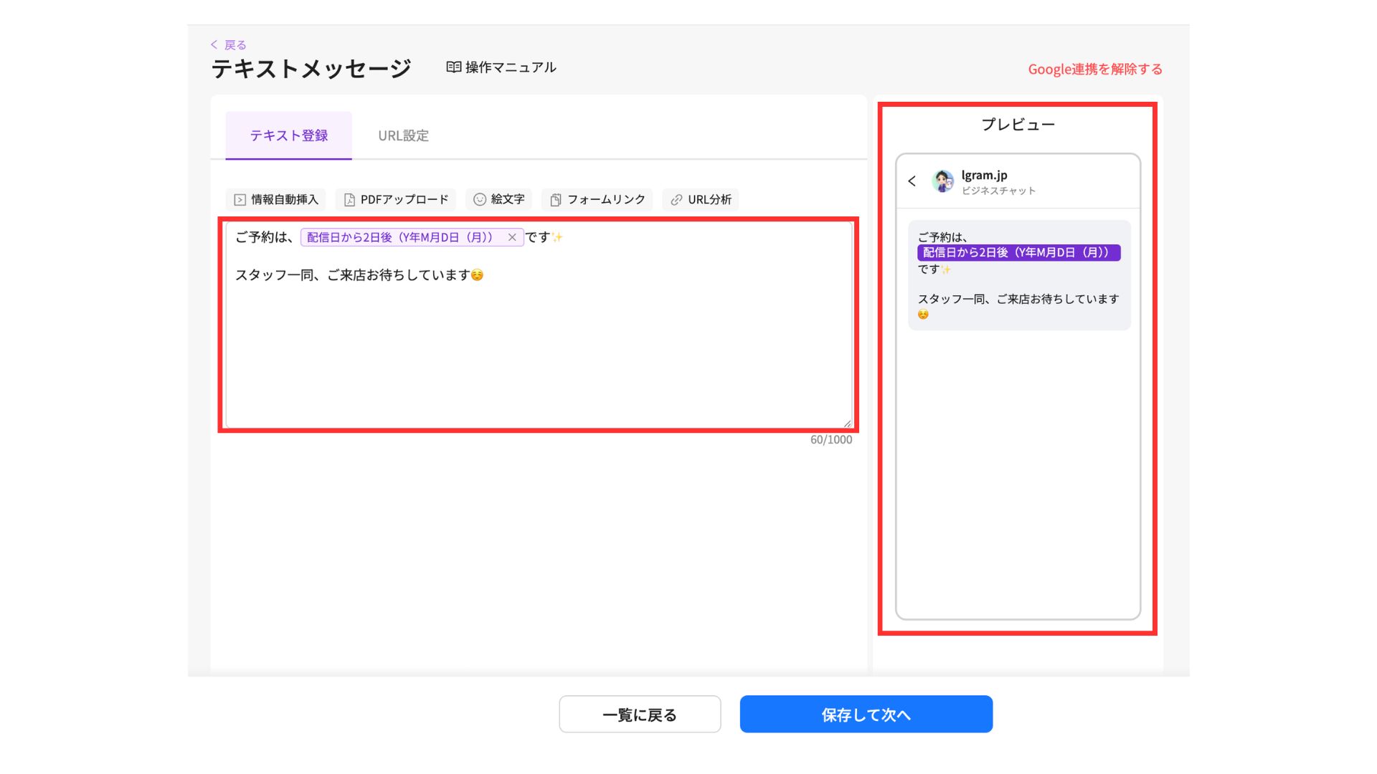1377x774 pixels.
Task: Switch to the URL設定 tab
Action: click(403, 135)
